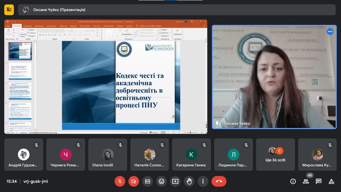341x192 pixels.
Task: Click the present now screen-share icon
Action: 175,181
